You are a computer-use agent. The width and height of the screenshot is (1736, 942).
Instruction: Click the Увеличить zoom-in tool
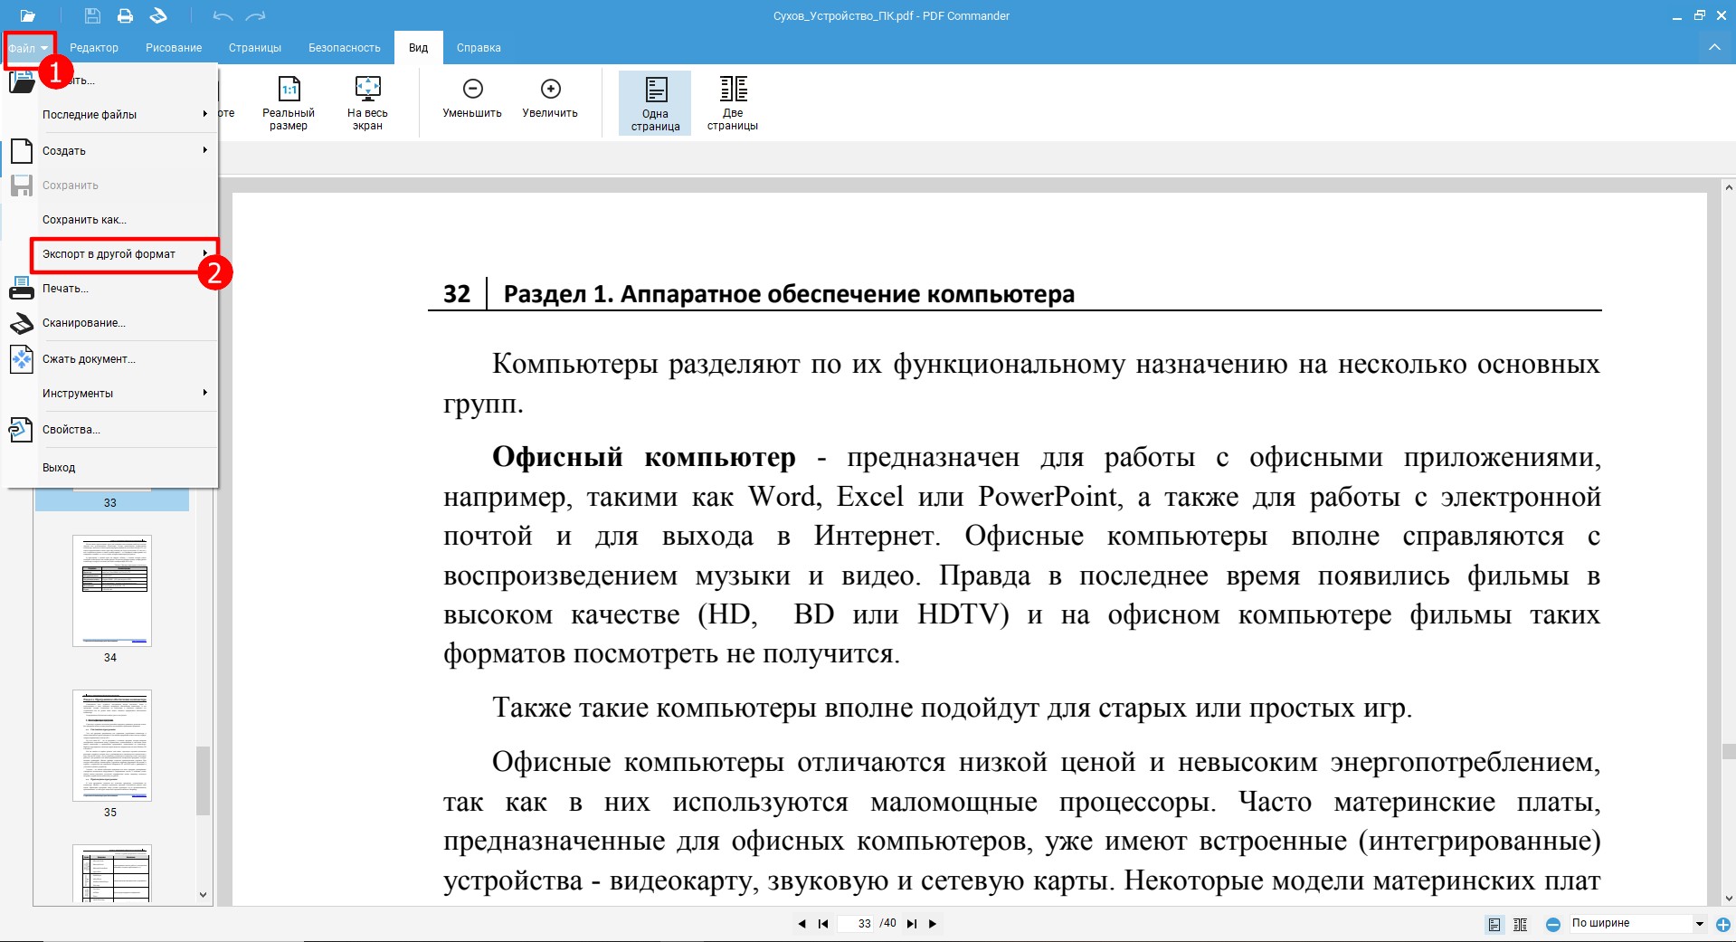(x=550, y=98)
